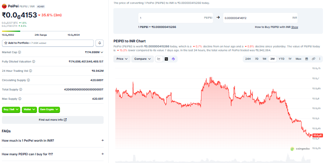Select the 7D chart range
Image resolution: width=328 pixels, height=163 pixels.
tap(257, 59)
